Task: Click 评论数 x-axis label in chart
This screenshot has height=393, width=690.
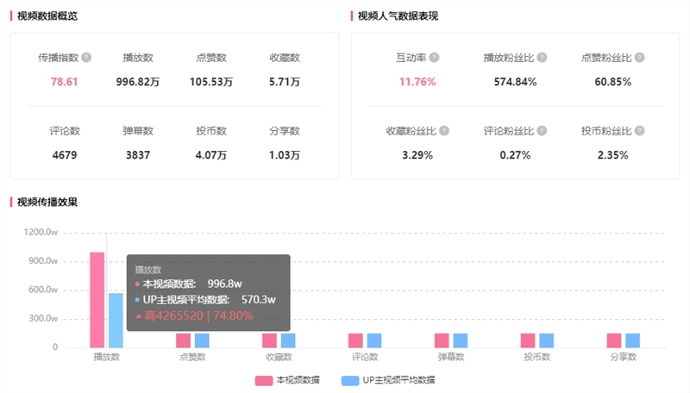Action: (365, 357)
